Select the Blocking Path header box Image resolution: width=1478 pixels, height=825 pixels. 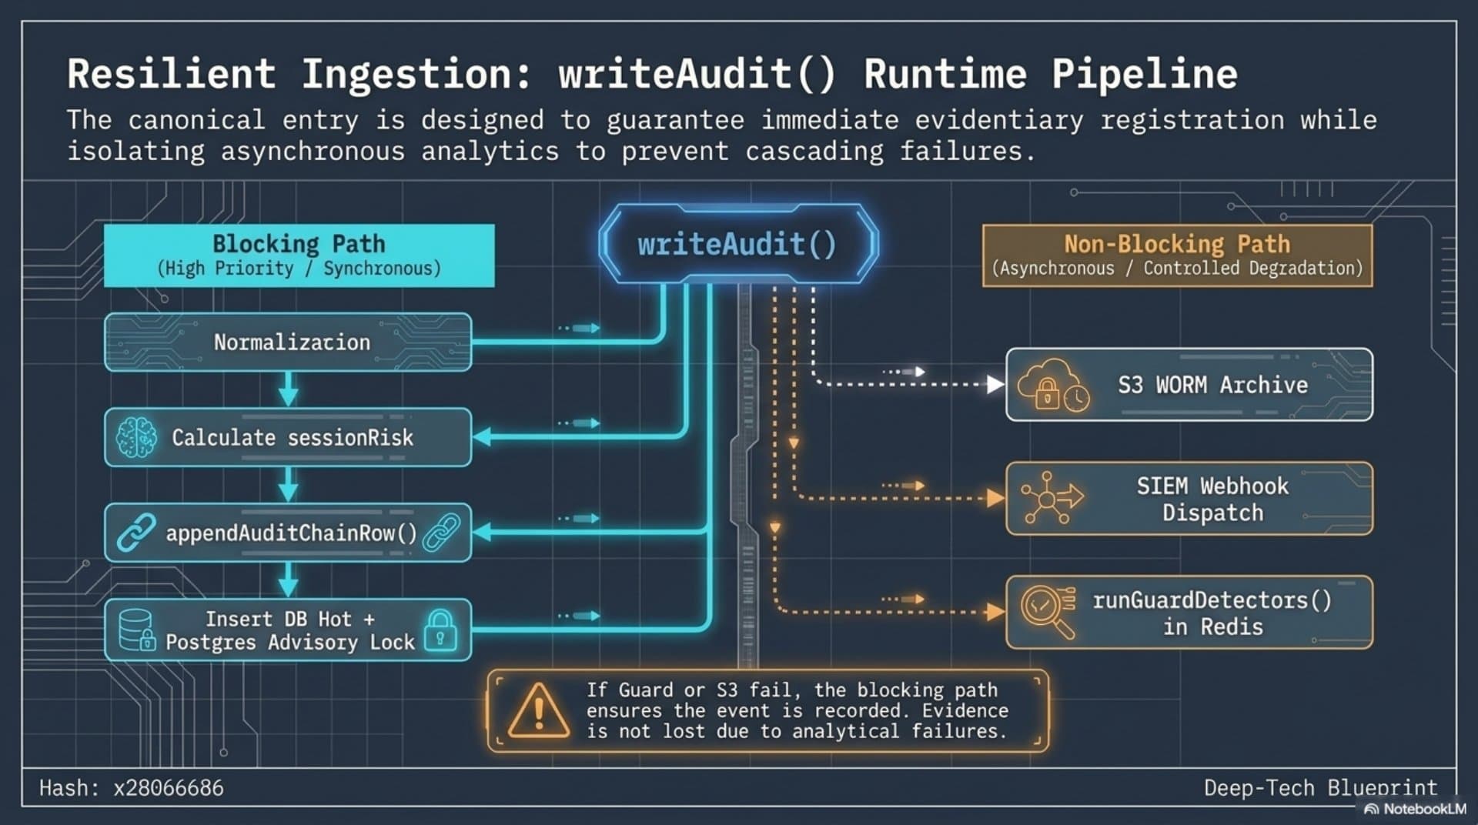pos(299,256)
